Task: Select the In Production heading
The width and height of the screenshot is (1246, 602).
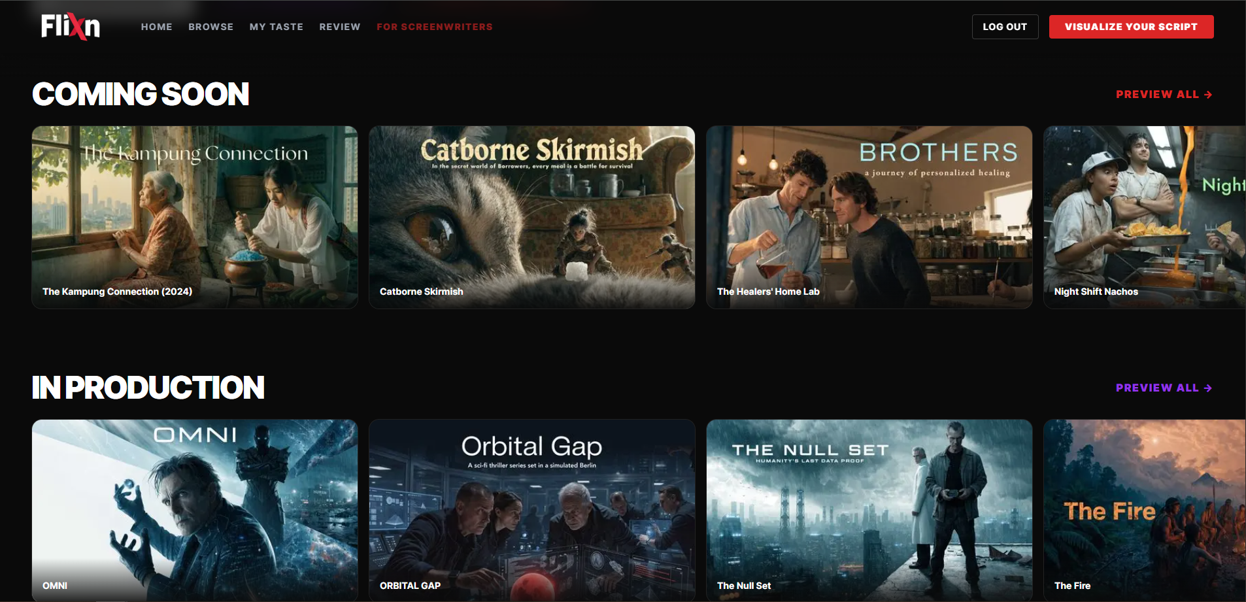Action: (148, 388)
